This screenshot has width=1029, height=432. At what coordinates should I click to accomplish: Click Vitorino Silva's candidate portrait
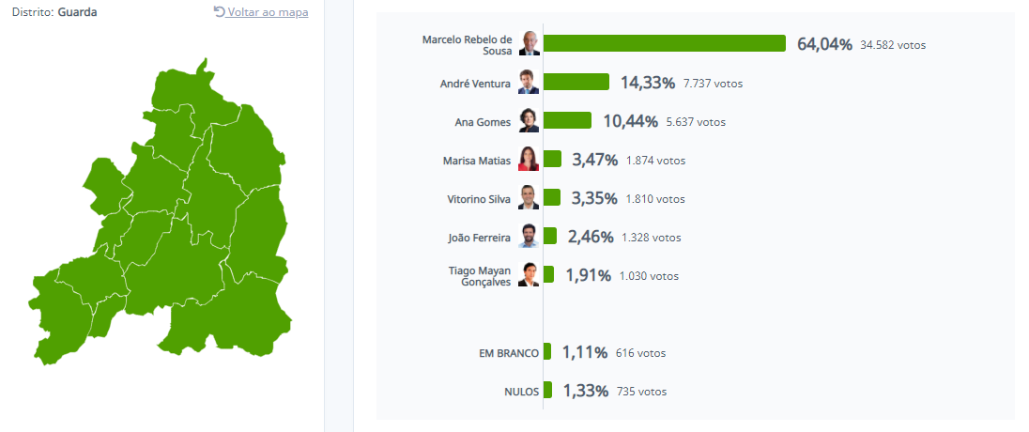click(529, 198)
